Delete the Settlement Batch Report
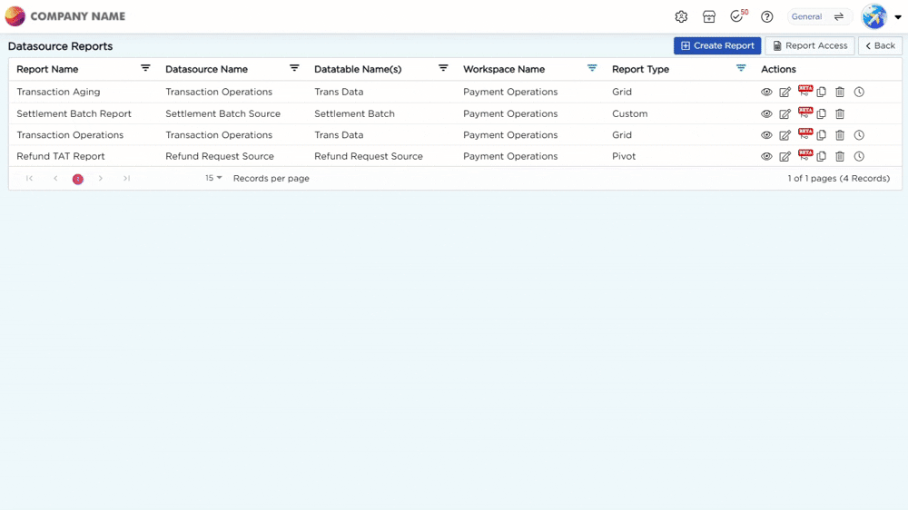The width and height of the screenshot is (908, 510). point(840,114)
